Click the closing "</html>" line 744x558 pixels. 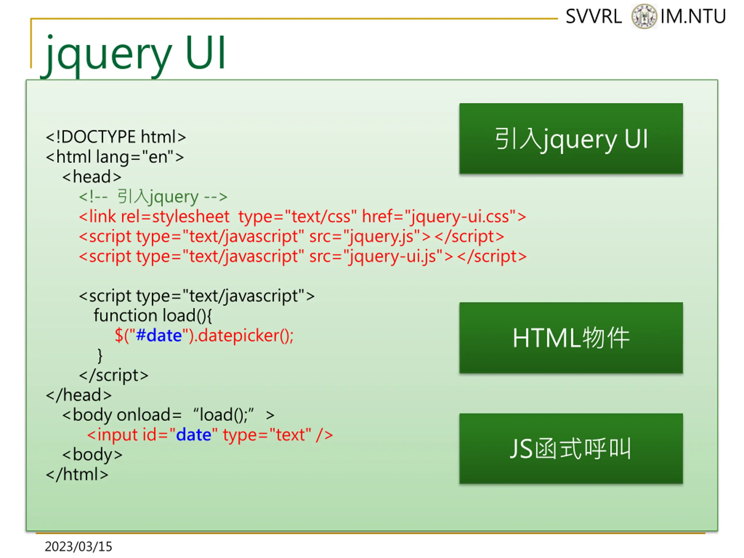coord(77,475)
